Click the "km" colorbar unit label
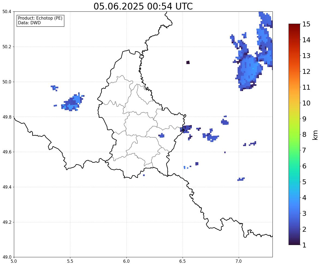 [315, 135]
